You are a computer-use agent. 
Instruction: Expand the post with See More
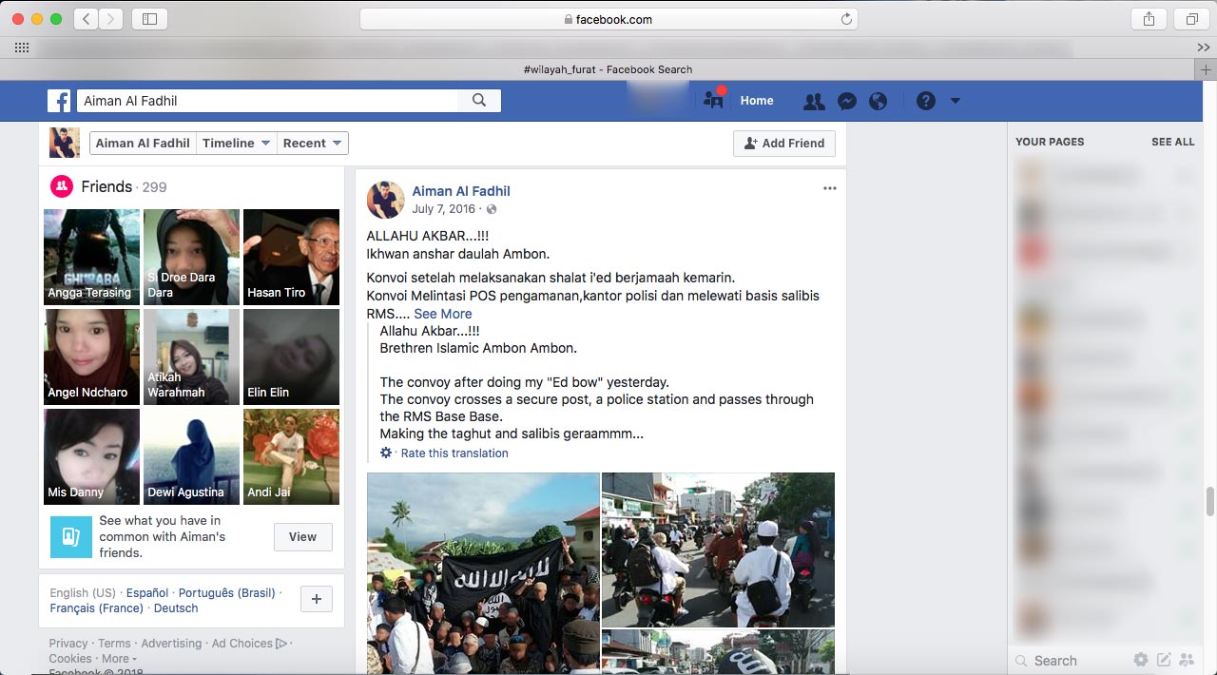(x=443, y=314)
